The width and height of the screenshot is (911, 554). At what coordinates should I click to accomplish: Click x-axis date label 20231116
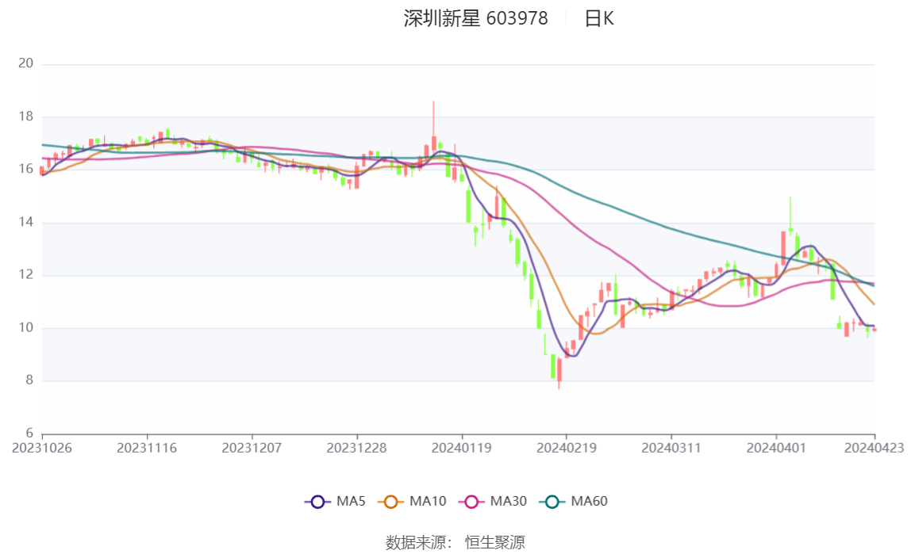coord(147,449)
